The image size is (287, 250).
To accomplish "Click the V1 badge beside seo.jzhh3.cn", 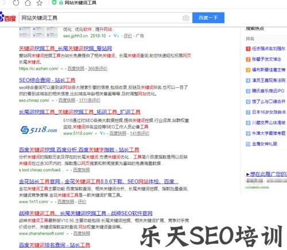I will point(116,36).
